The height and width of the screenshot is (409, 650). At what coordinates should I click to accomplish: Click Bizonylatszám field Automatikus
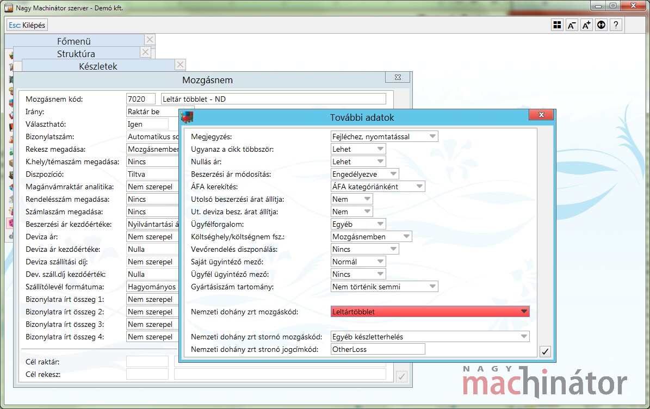click(152, 137)
